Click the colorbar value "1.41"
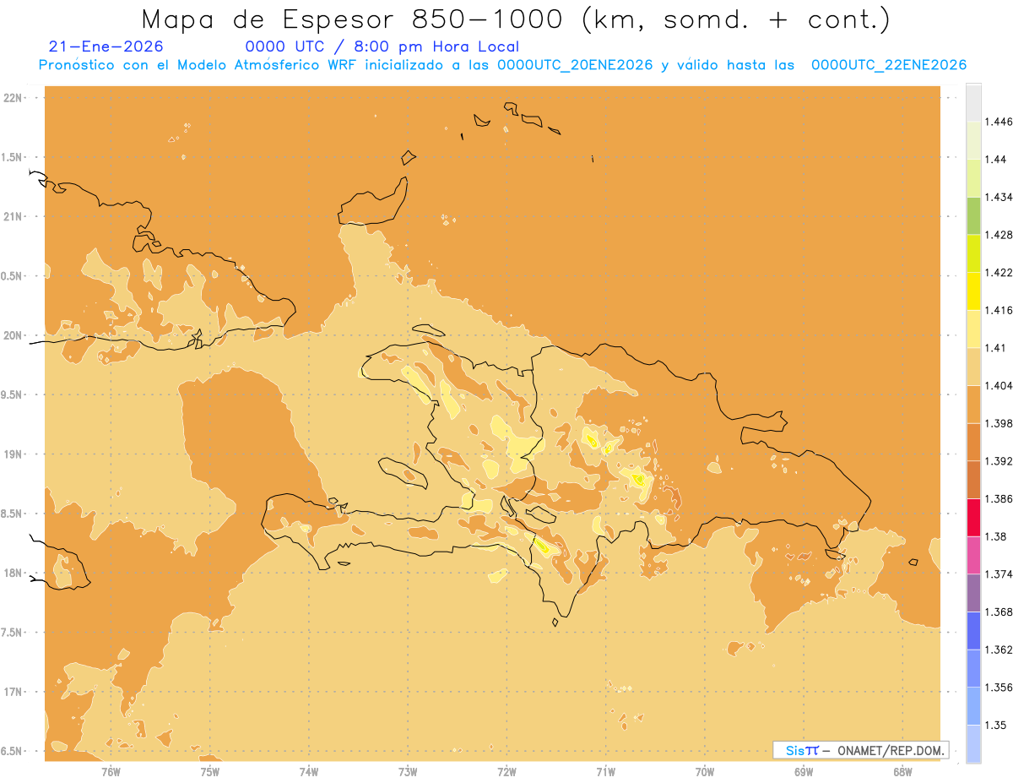 [x=996, y=347]
